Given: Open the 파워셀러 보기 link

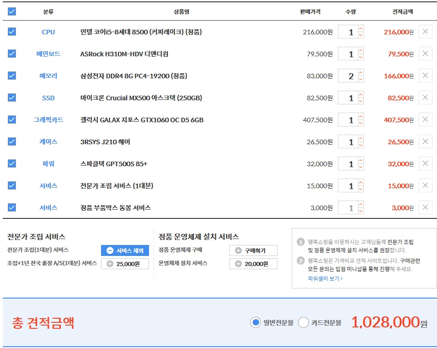Looking at the screenshot, I should pyautogui.click(x=325, y=278).
